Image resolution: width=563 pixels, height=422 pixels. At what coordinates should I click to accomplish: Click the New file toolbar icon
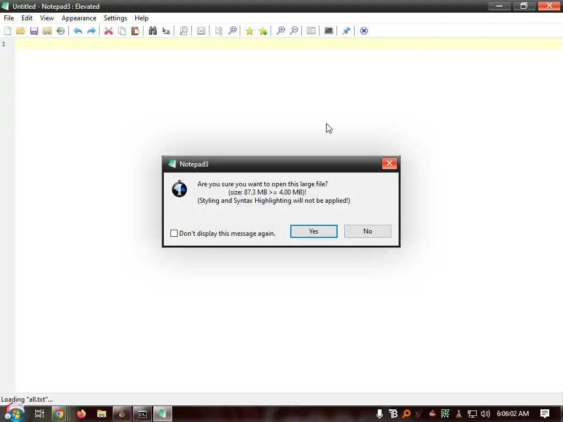[x=8, y=31]
